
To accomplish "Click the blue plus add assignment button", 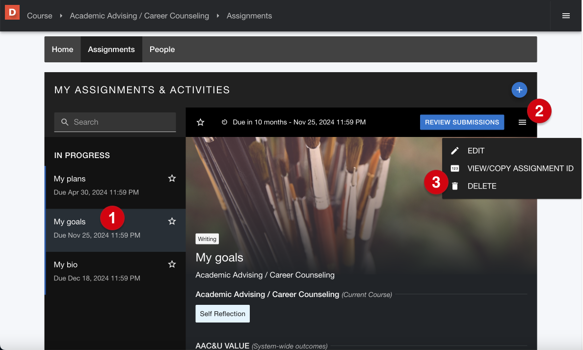I will [x=519, y=90].
